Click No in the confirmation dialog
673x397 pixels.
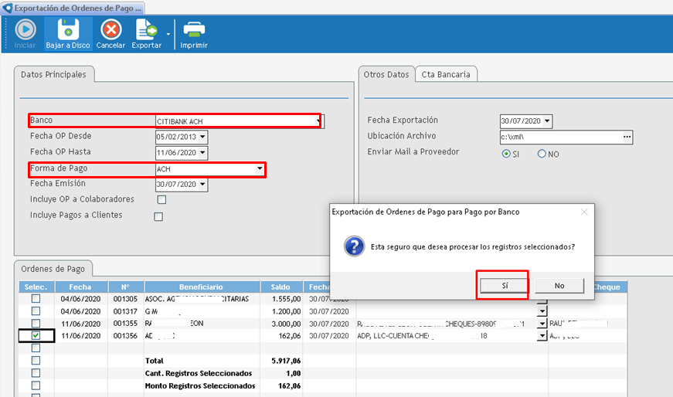[559, 285]
